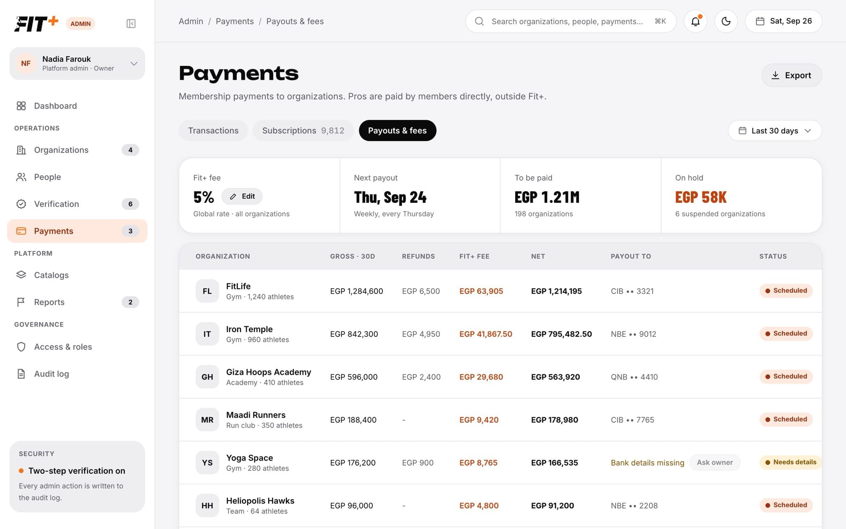Open the Audit log page
846x529 pixels.
point(77,374)
